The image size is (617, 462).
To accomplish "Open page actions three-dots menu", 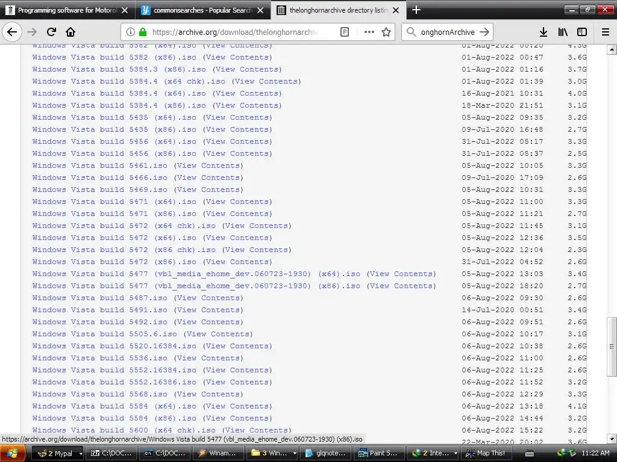I will coord(369,32).
